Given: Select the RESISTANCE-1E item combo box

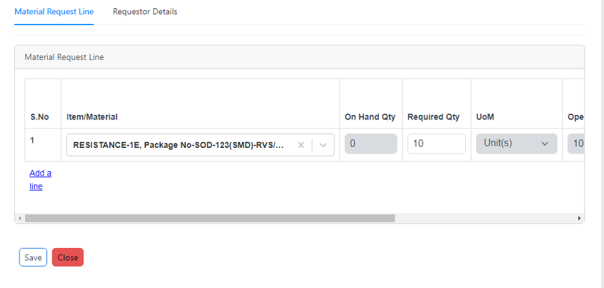Looking at the screenshot, I should tap(200, 145).
